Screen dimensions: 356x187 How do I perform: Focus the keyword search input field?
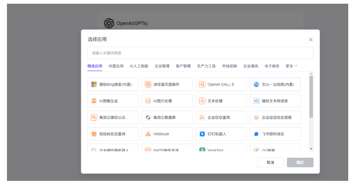coord(200,53)
